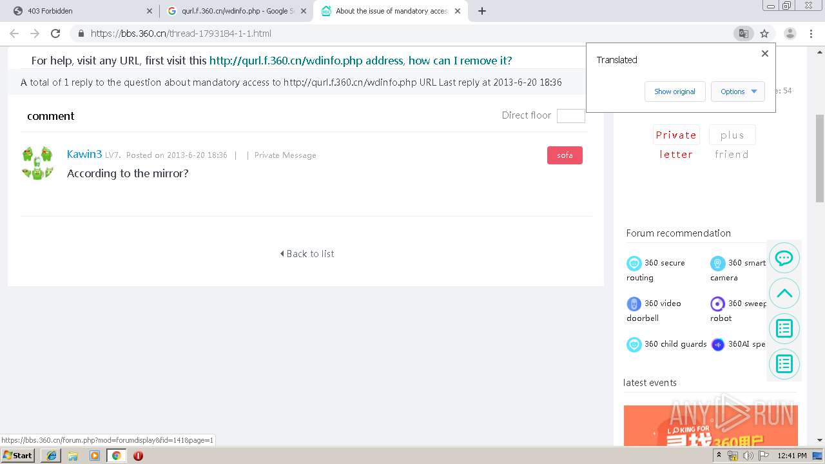Open Kawin3 user profile link
This screenshot has width=825, height=464.
coord(84,154)
